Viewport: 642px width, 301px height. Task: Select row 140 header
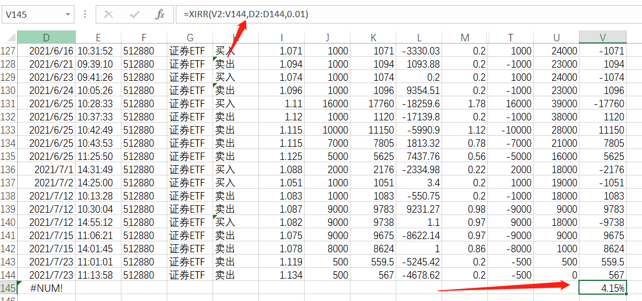tap(9, 222)
